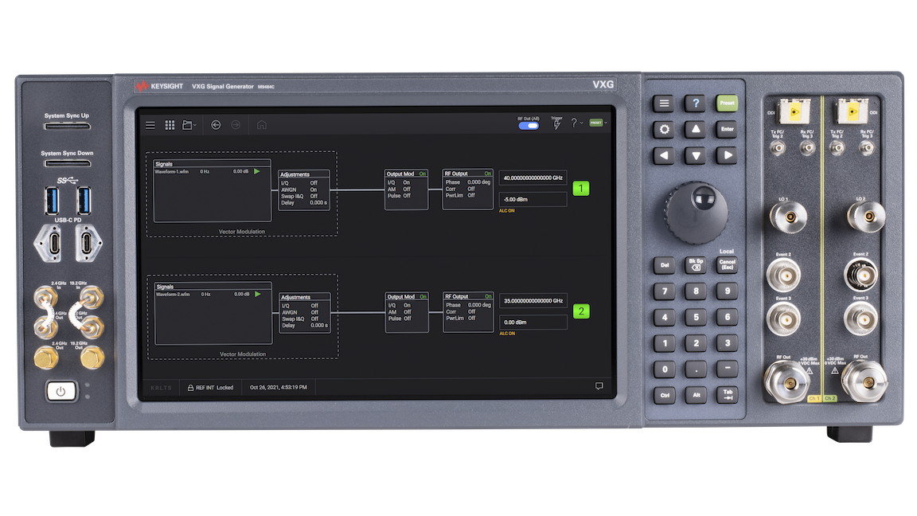
Task: Toggle channel 1 RF Output On indicator
Action: point(487,174)
